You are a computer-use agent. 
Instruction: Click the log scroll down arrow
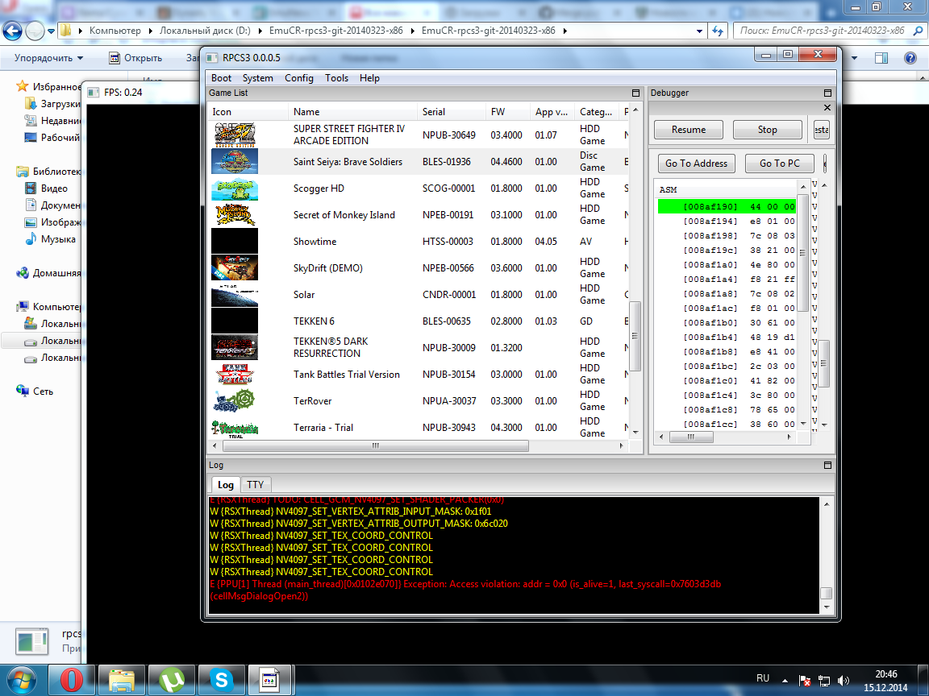coord(827,607)
